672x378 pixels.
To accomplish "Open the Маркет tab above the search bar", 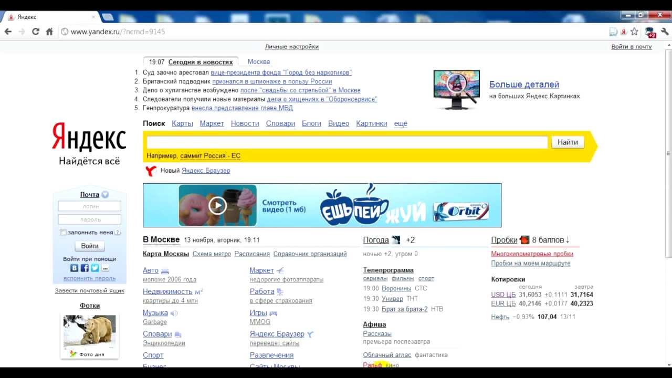I will pyautogui.click(x=212, y=123).
